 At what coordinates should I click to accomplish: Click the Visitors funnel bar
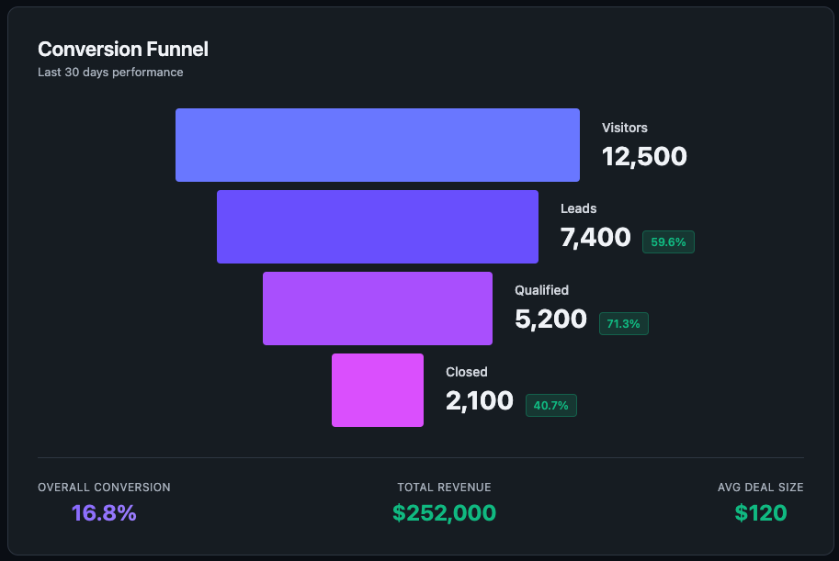point(377,145)
